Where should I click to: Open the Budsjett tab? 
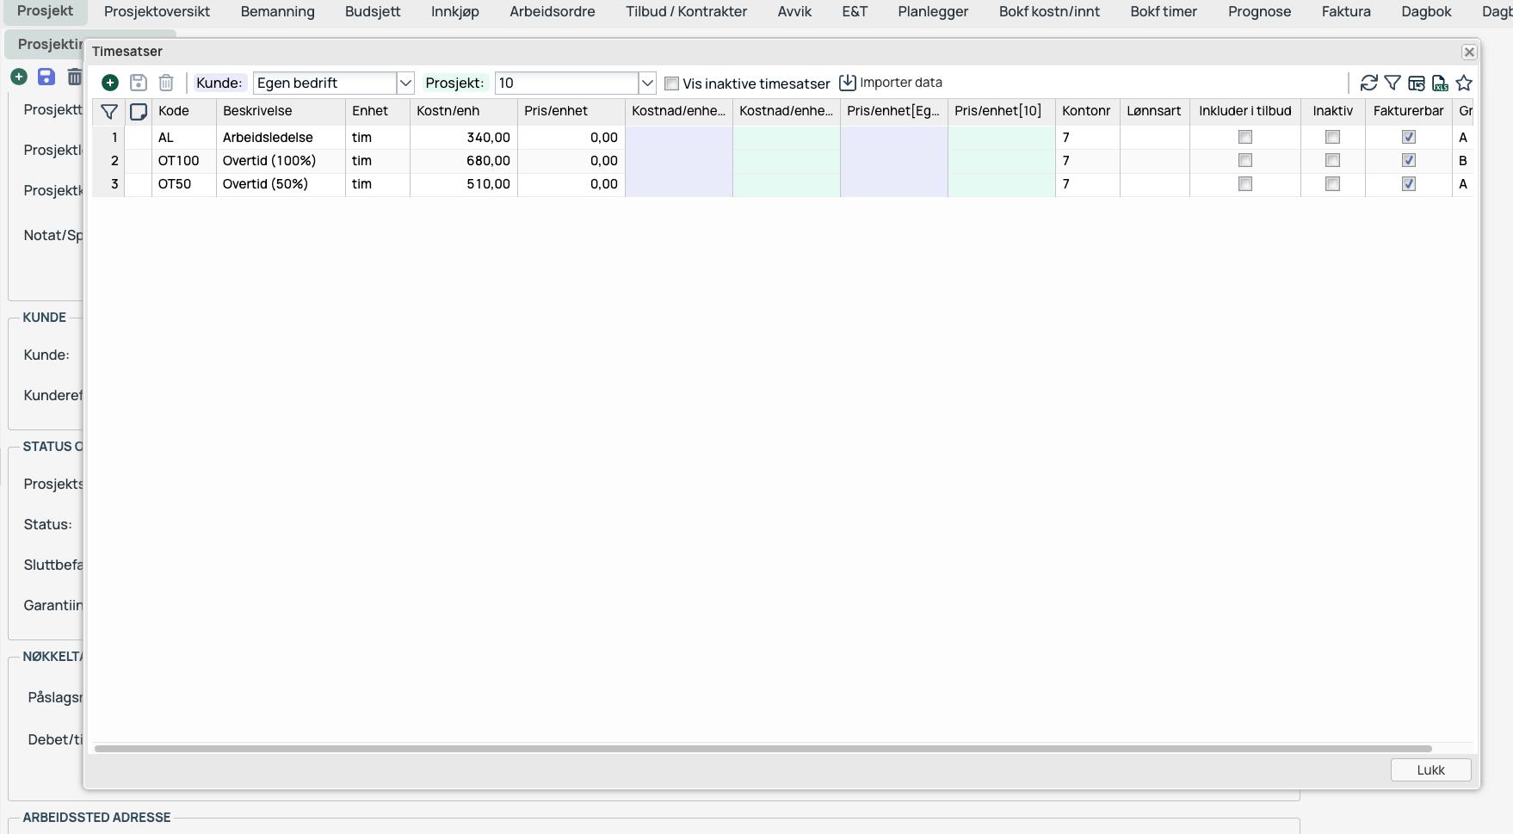click(373, 11)
